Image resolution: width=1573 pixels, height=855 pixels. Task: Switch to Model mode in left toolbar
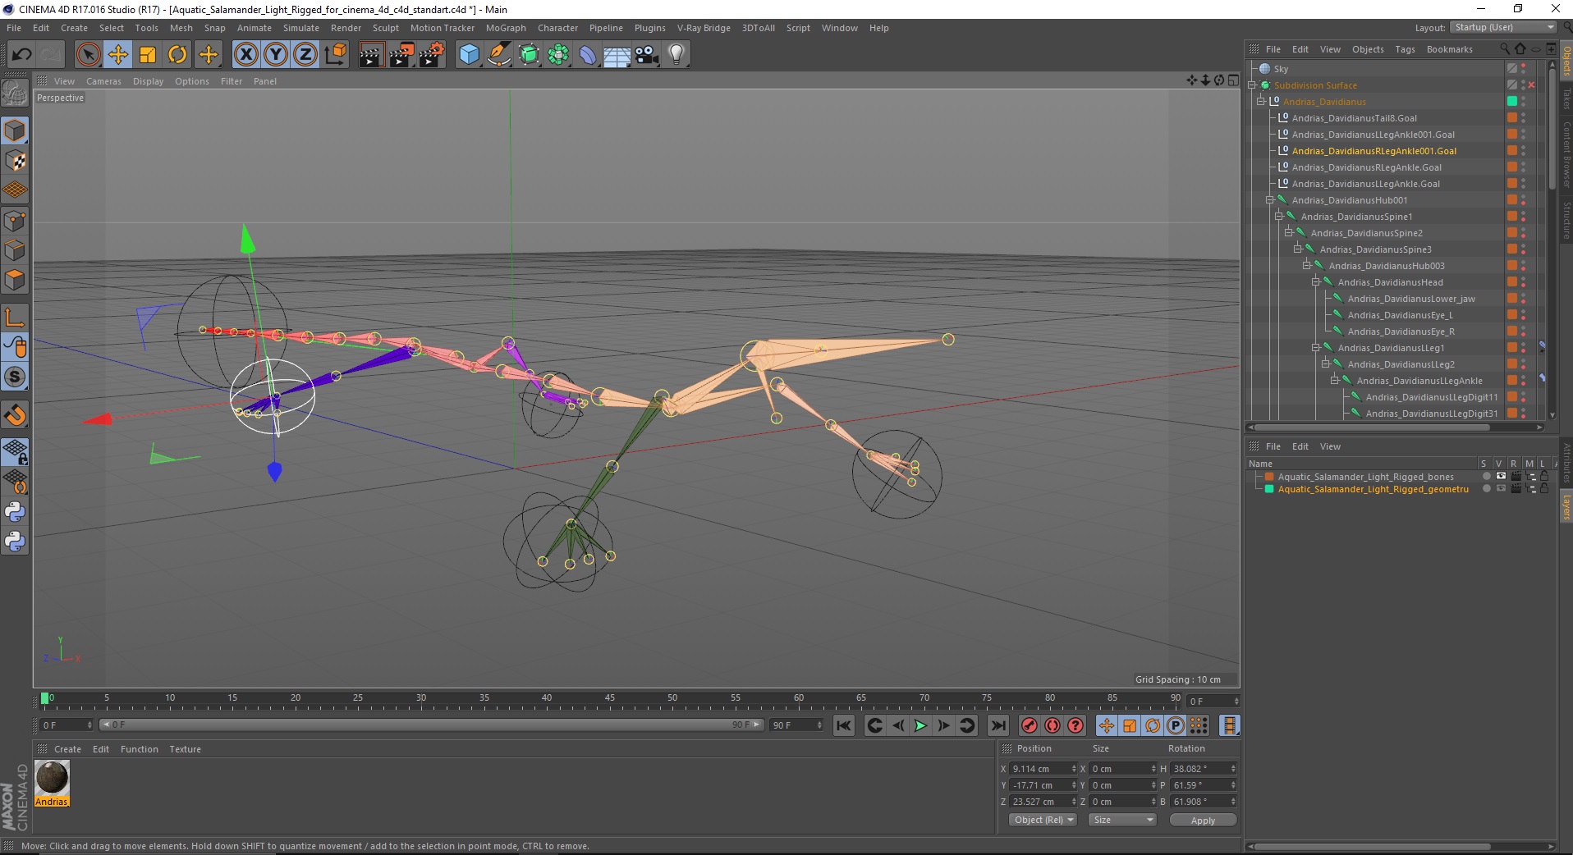(15, 131)
